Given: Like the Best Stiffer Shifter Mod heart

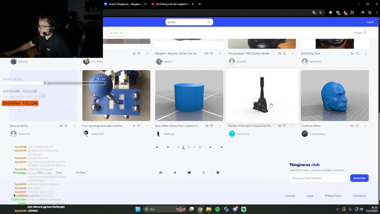Looking at the screenshot, I should click(211, 126).
